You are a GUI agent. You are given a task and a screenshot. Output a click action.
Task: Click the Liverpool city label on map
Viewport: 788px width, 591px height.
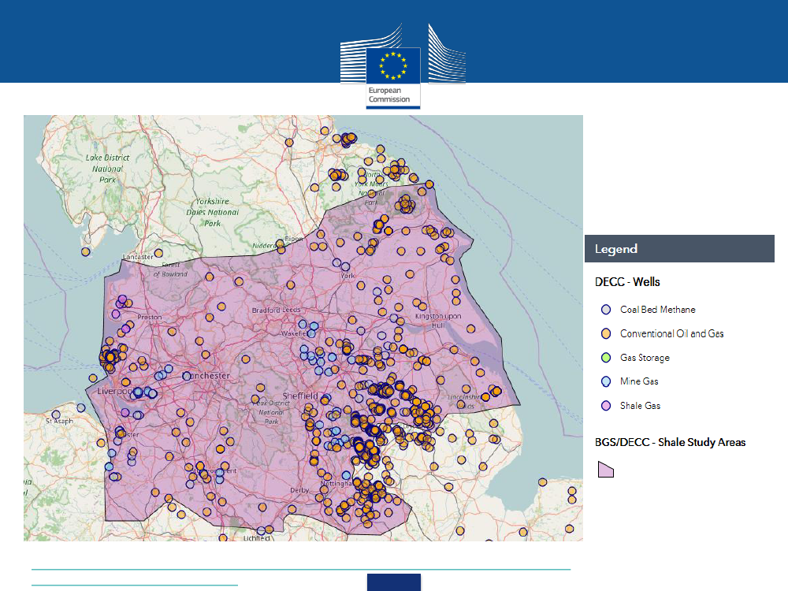(x=114, y=392)
